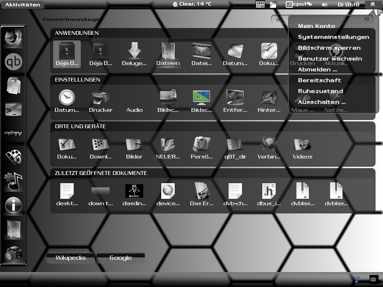Choose Abmelden ... in user menu
Image resolution: width=383 pixels, height=287 pixels.
coord(317,70)
